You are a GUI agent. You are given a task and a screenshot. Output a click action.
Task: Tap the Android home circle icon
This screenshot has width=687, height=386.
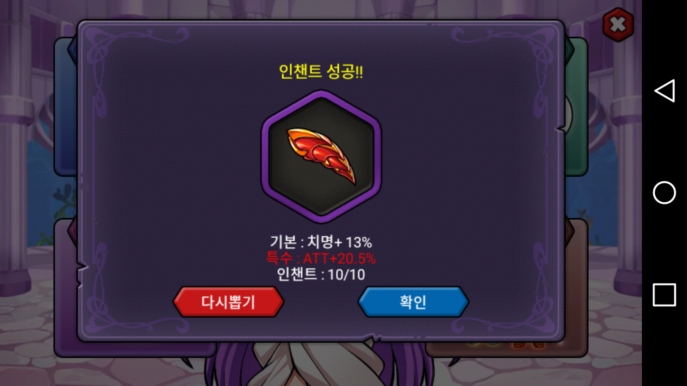(664, 193)
